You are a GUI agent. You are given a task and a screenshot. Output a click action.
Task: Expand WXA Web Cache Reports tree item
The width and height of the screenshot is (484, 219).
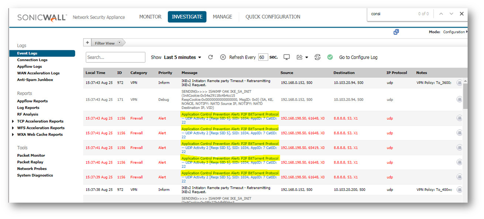coord(13,134)
